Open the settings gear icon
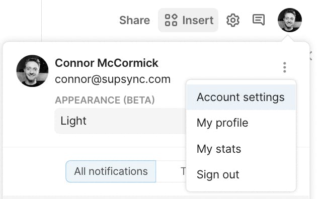Viewport: 317px width, 199px height. coord(233,20)
